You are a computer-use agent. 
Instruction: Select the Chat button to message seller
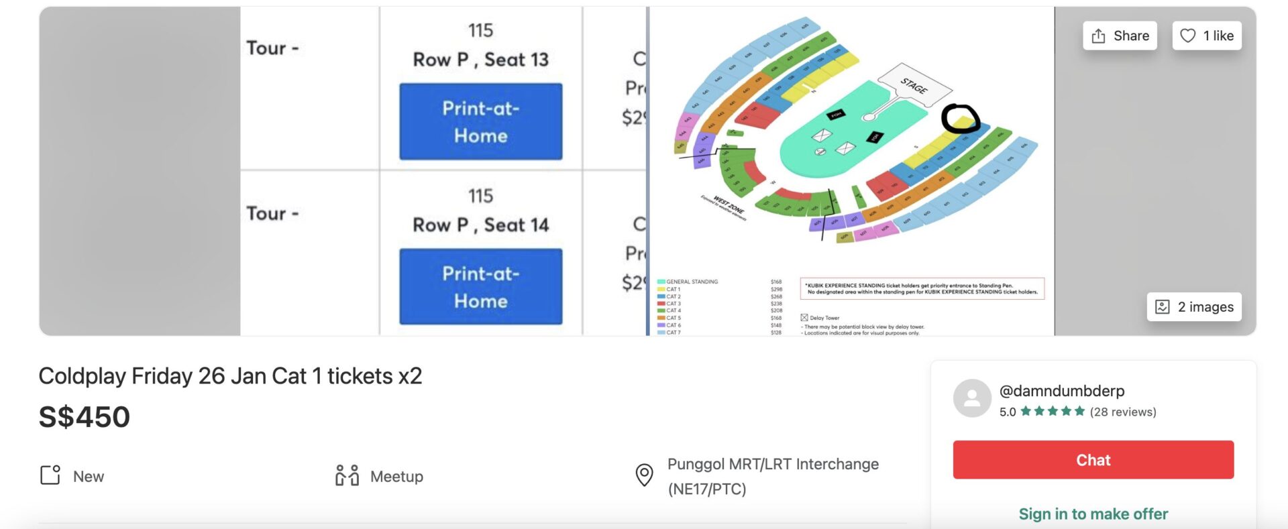1093,460
